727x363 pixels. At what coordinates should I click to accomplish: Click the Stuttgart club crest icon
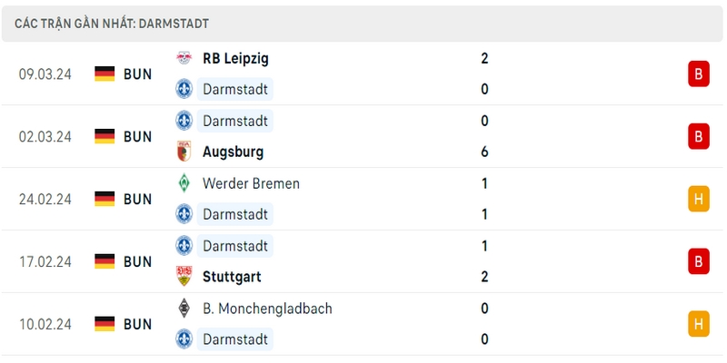[x=184, y=276]
